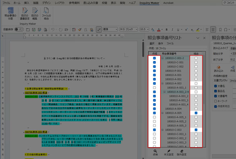Uncheck 結合 checkbox for 180810-A-005
236x159 pixels.
click(x=196, y=113)
